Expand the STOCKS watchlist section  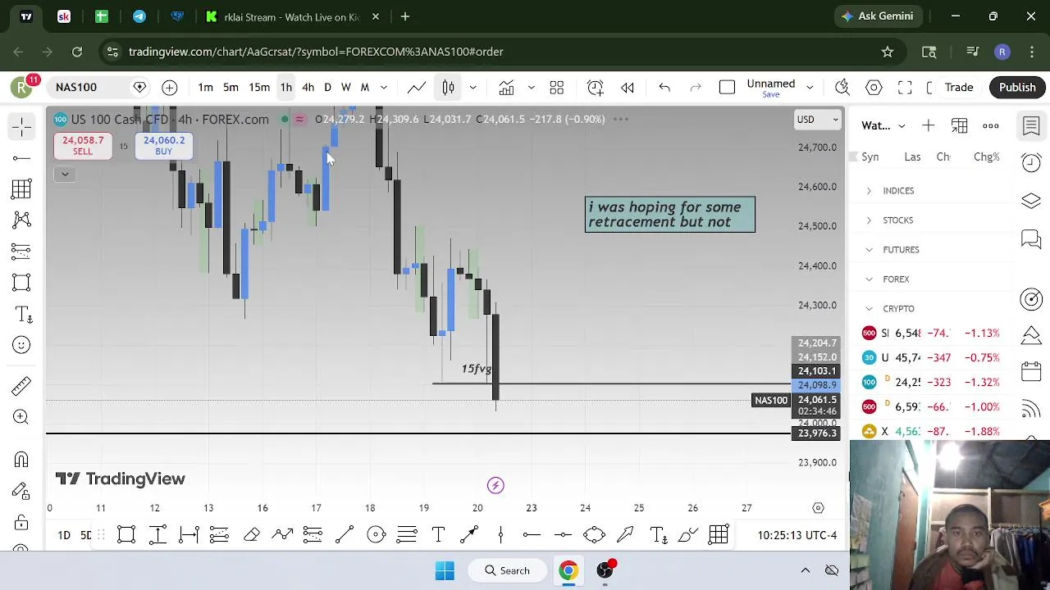(x=869, y=220)
